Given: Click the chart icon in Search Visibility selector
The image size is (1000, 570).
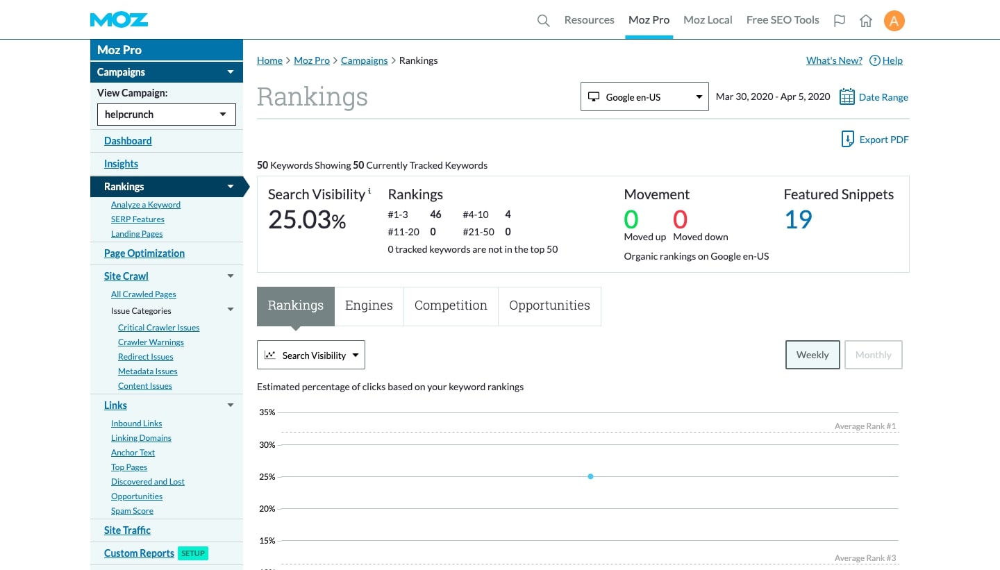Looking at the screenshot, I should tap(269, 355).
